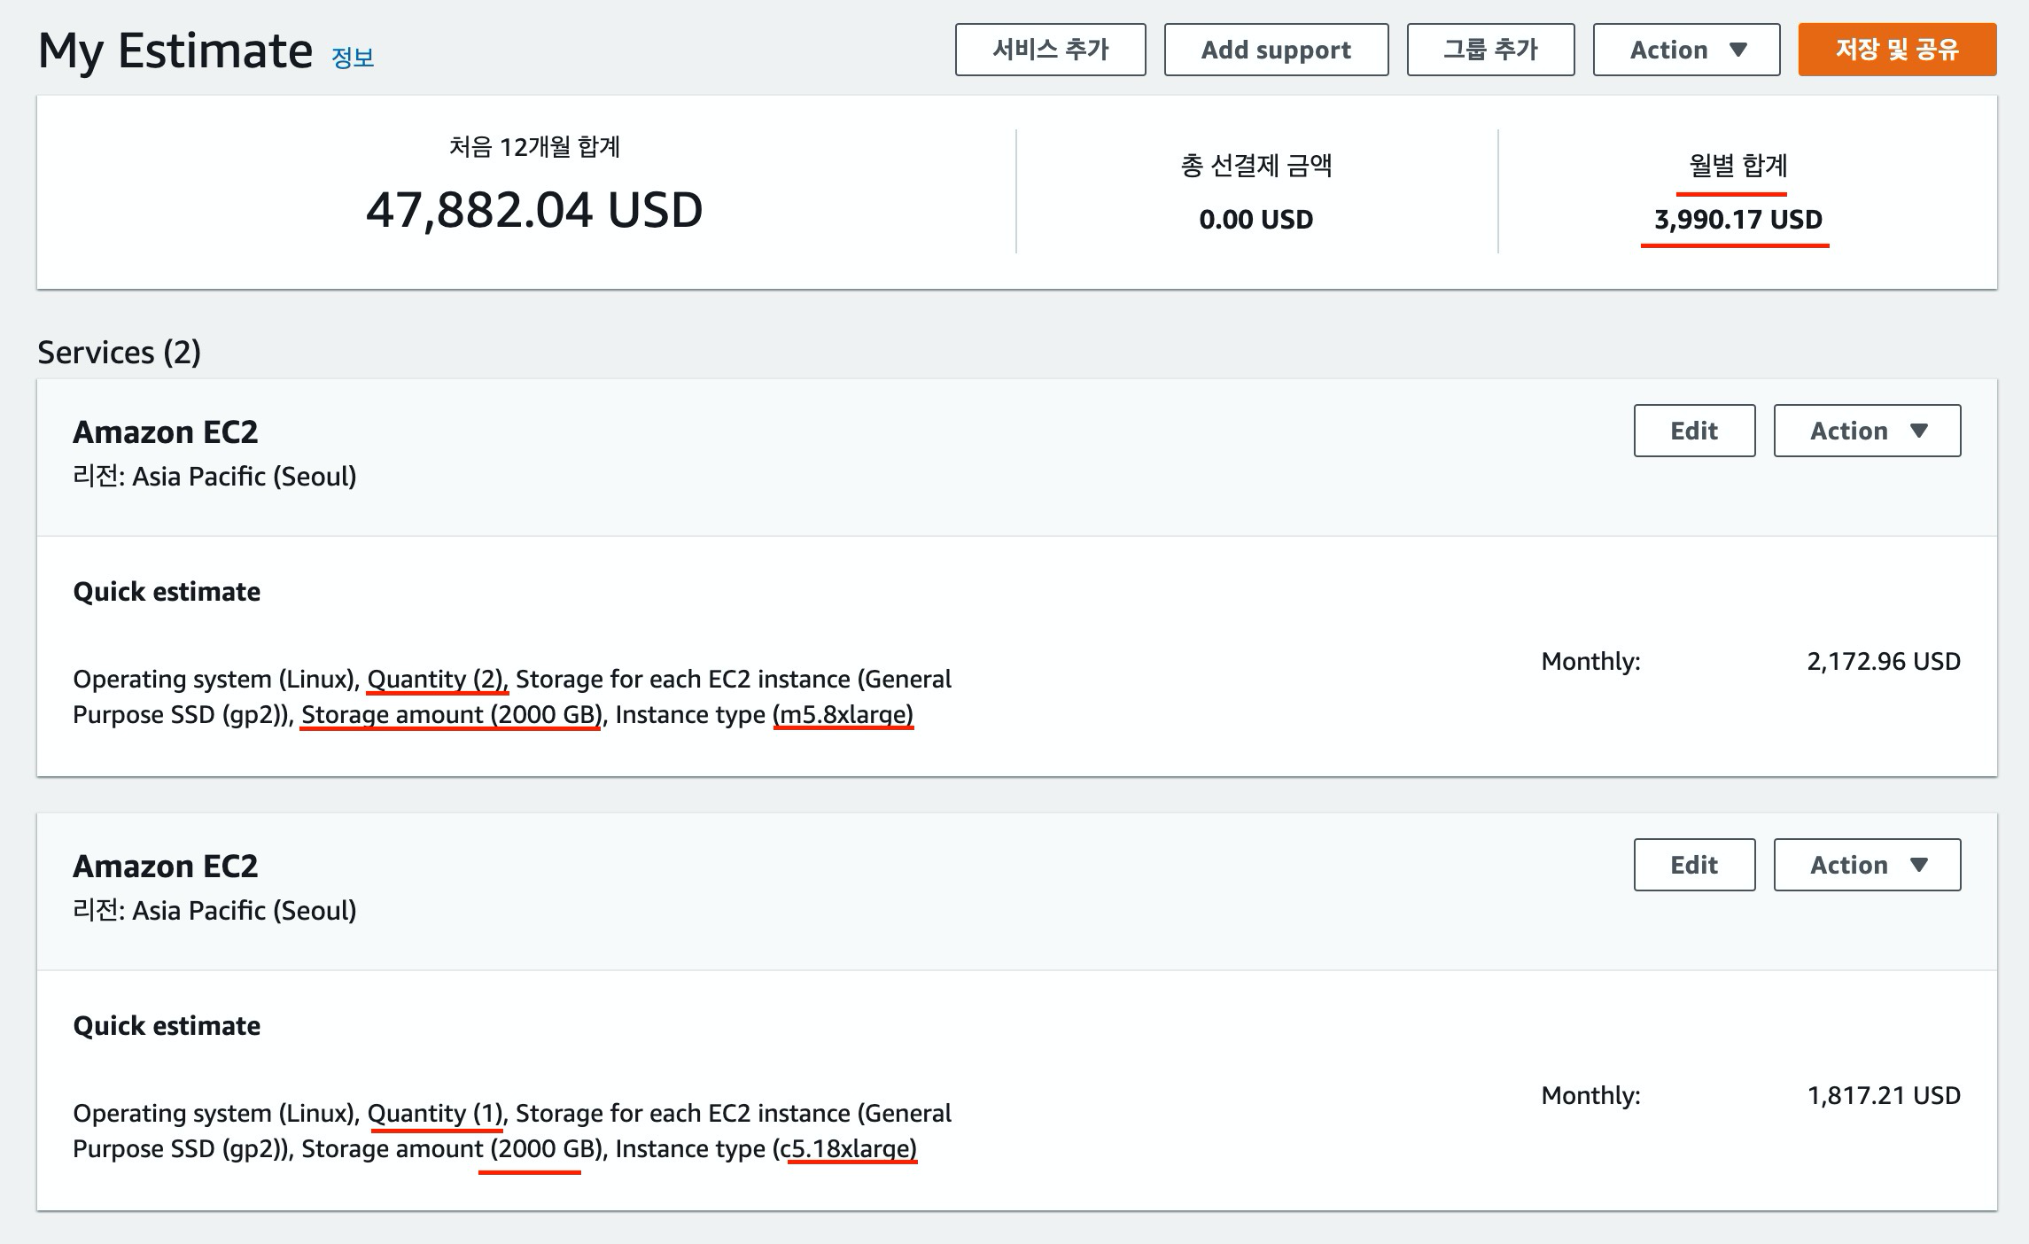The width and height of the screenshot is (2029, 1244).
Task: Open the 정보 link beside My Estimate
Action: pyautogui.click(x=353, y=58)
